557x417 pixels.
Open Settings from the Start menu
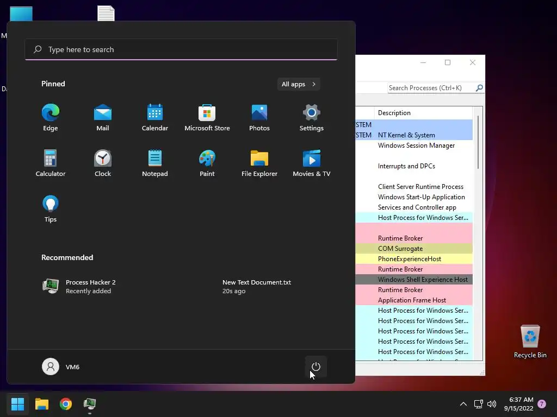[312, 118]
